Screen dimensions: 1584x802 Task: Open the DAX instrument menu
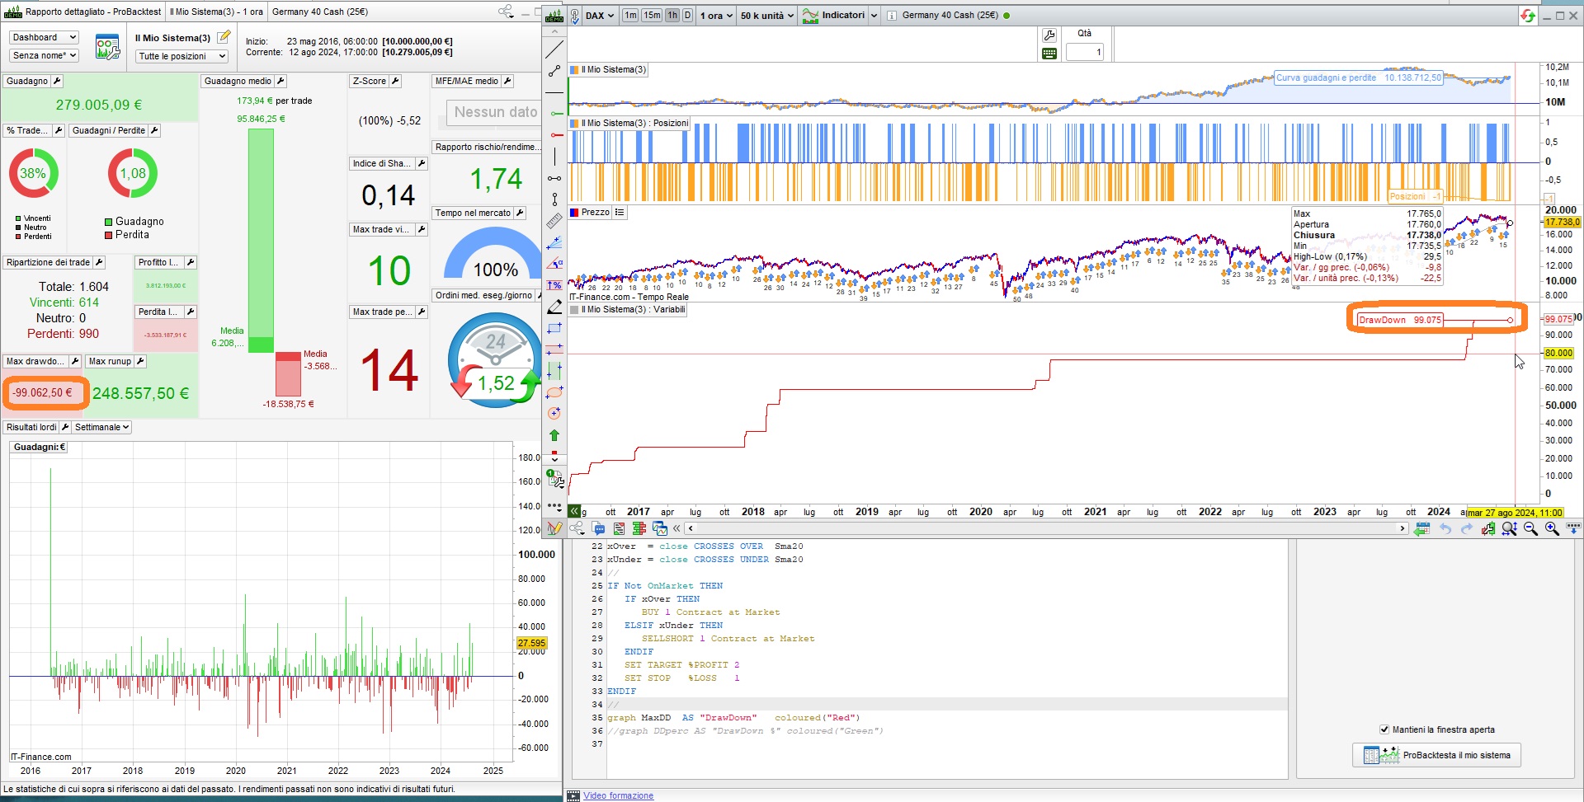click(600, 16)
